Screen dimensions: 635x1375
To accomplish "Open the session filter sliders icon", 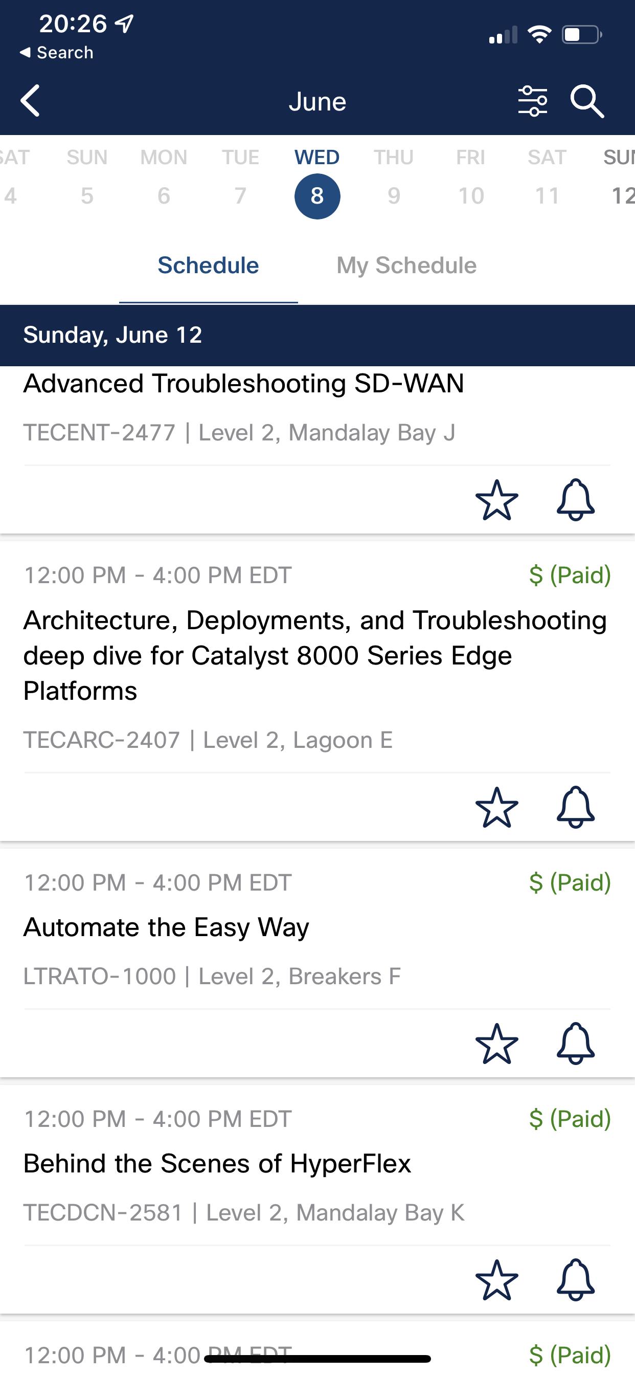I will [x=533, y=101].
